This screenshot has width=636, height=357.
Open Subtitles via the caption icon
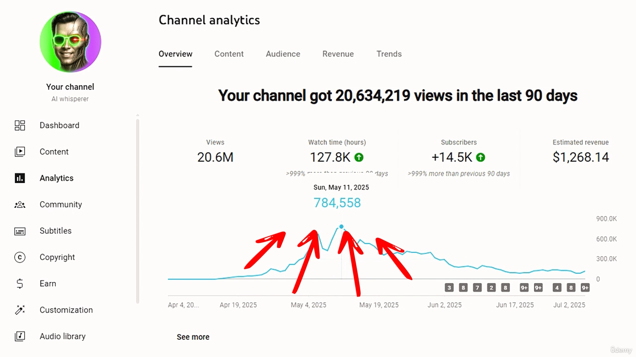(20, 231)
